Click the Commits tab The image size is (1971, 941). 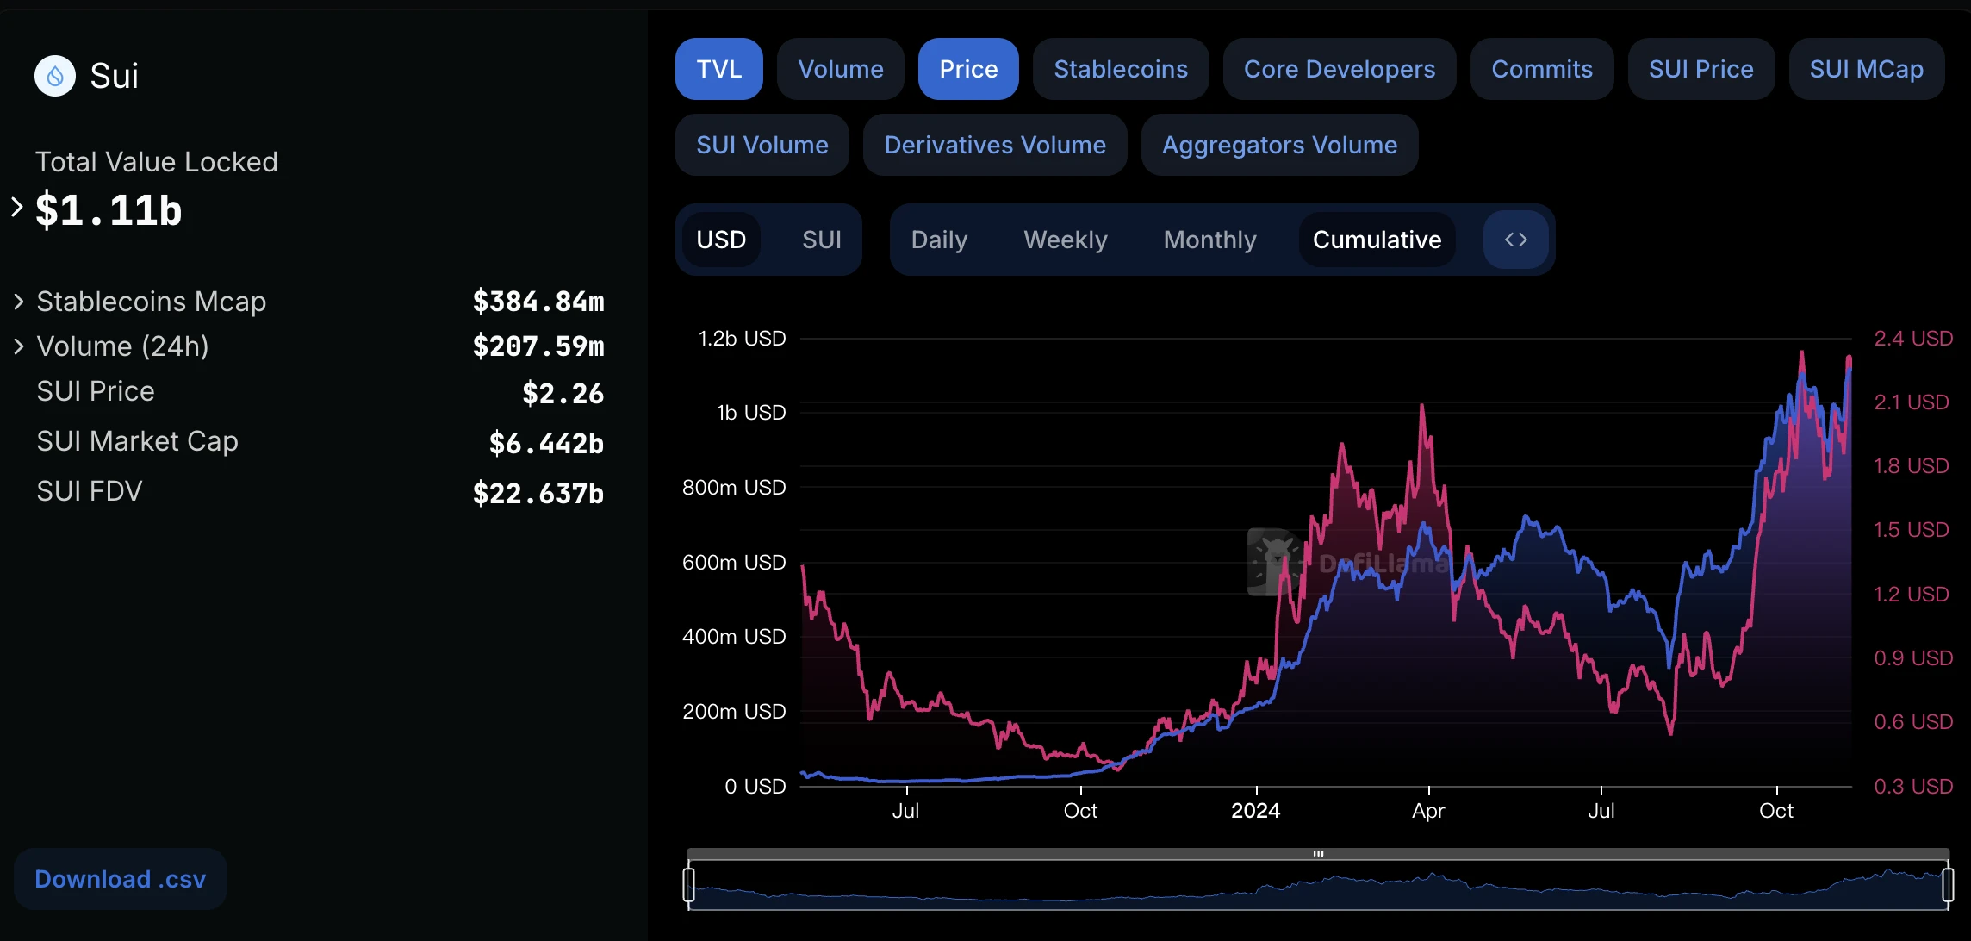pyautogui.click(x=1540, y=69)
